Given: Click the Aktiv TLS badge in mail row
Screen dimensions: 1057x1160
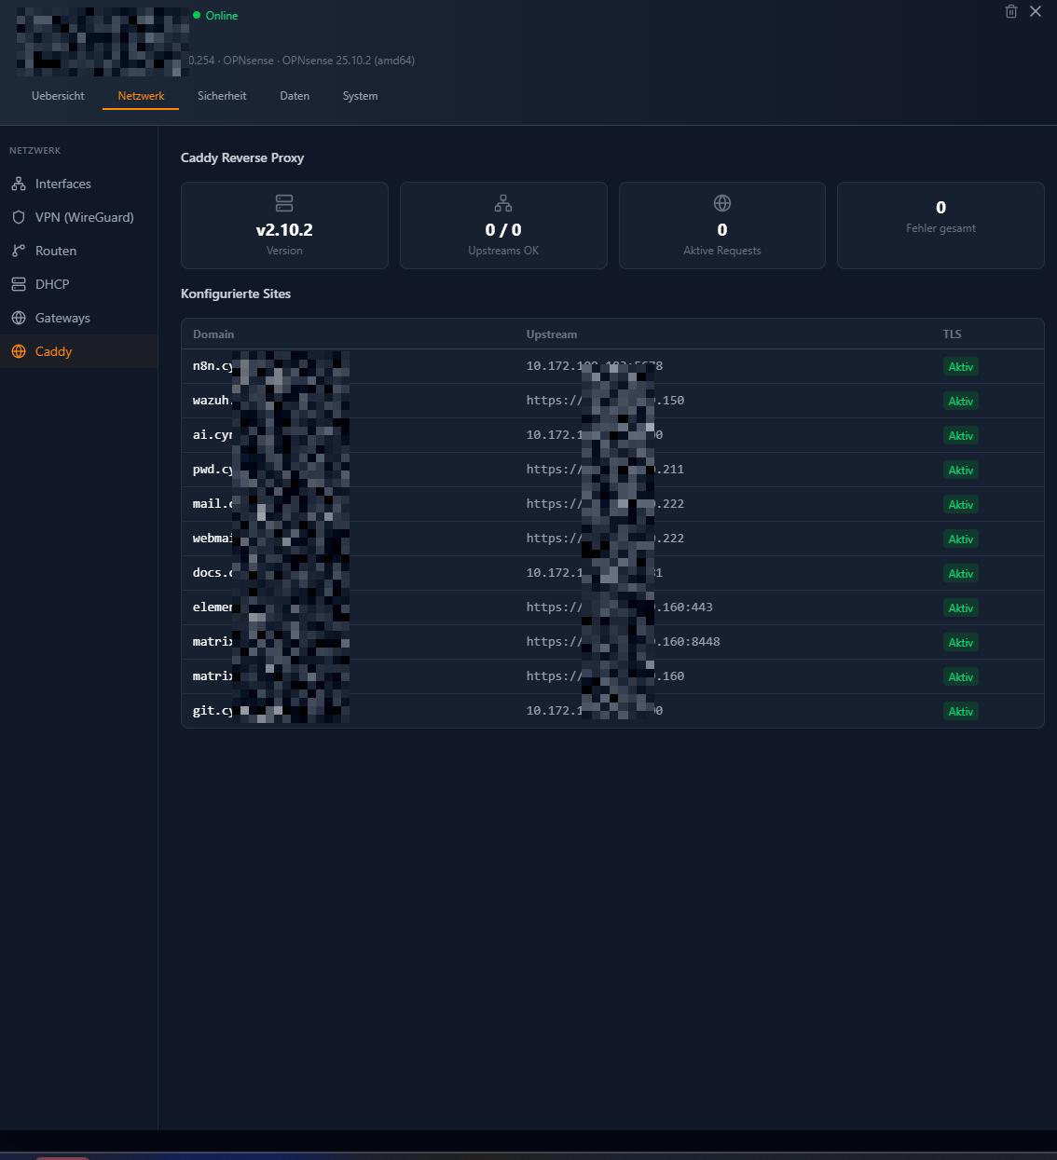Looking at the screenshot, I should pyautogui.click(x=961, y=505).
